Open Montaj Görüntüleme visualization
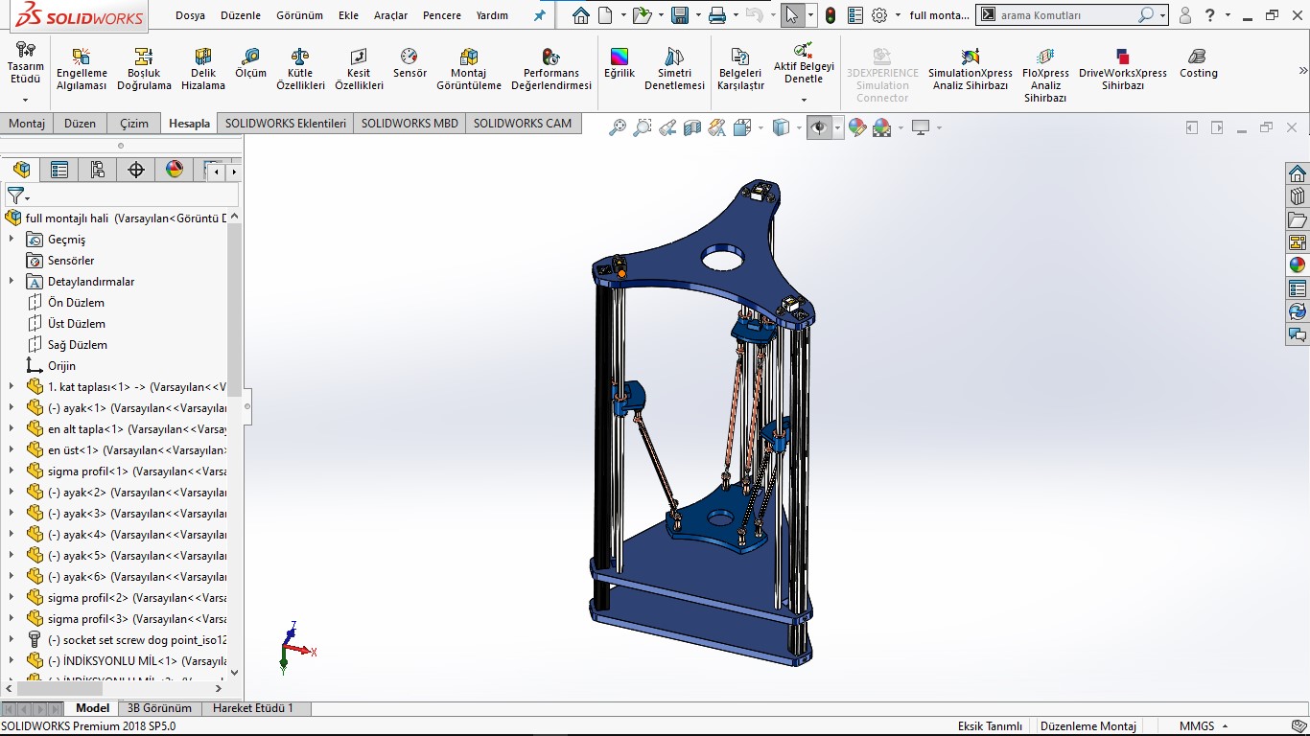 click(x=469, y=69)
